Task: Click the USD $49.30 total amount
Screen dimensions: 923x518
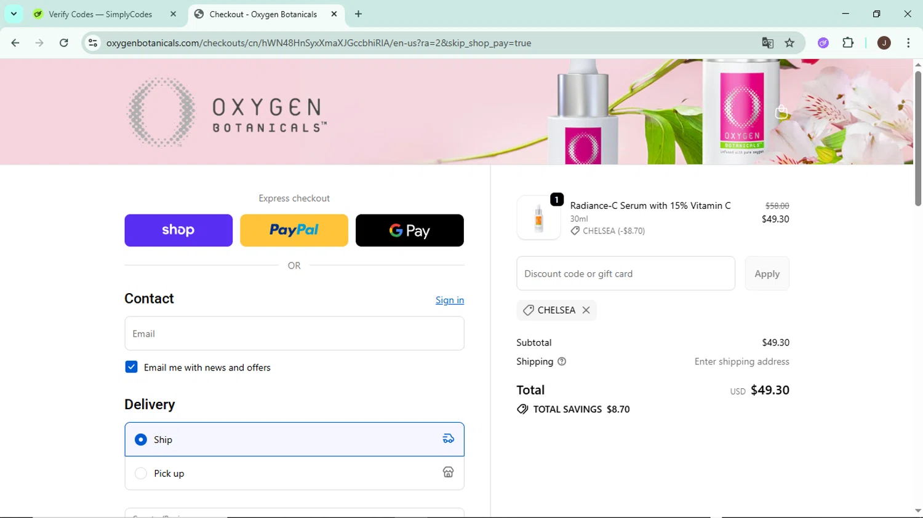Action: (x=759, y=390)
